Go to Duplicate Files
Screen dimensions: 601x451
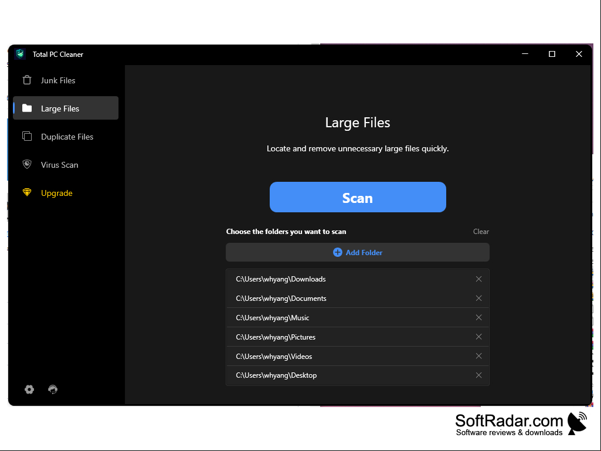click(66, 137)
